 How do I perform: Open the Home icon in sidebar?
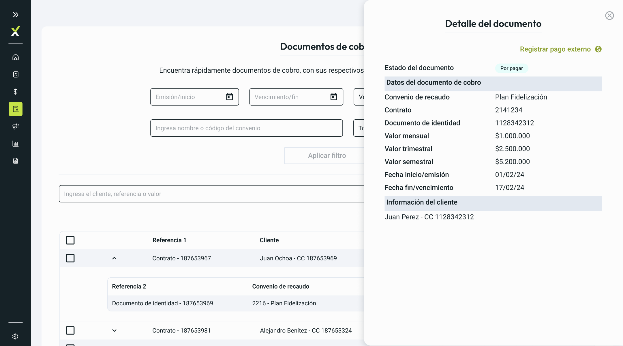pyautogui.click(x=16, y=57)
